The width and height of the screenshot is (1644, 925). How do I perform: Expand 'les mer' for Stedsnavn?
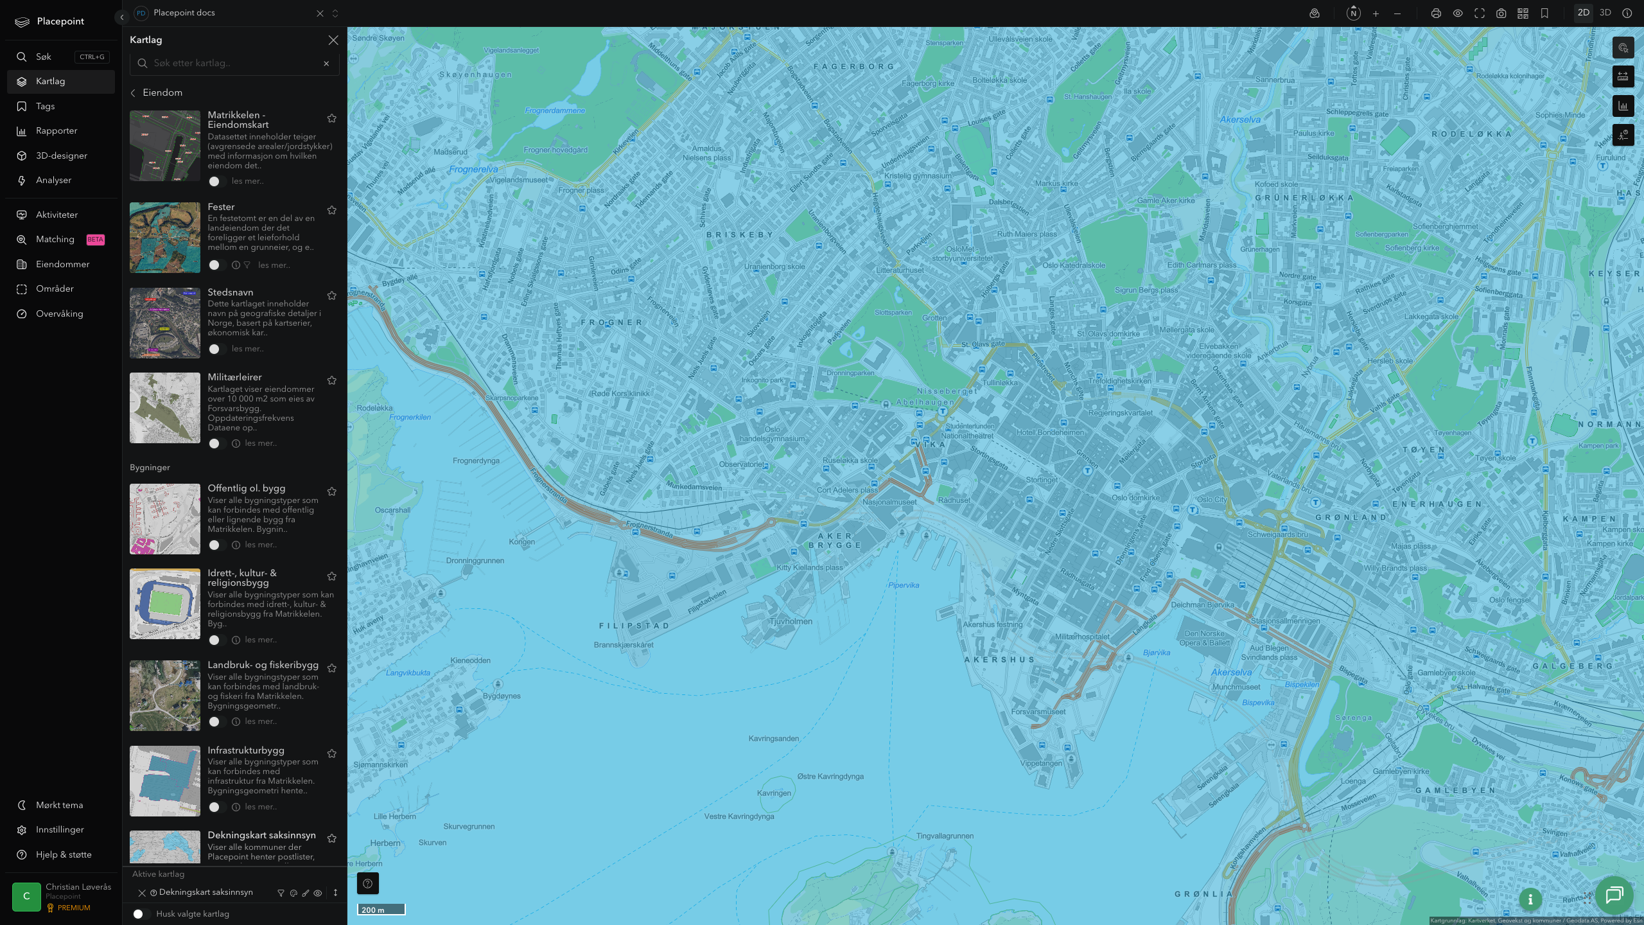(248, 349)
